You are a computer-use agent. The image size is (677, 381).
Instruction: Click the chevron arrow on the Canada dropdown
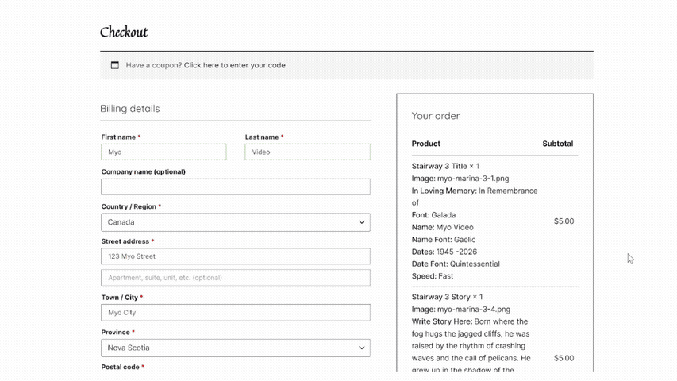[x=361, y=222]
